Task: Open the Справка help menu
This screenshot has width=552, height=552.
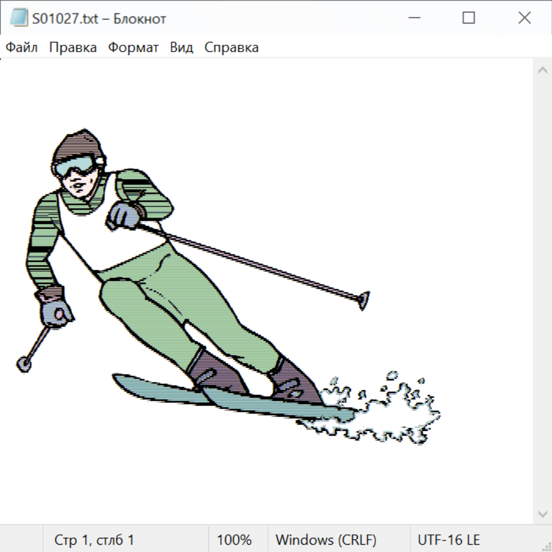Action: pos(231,48)
